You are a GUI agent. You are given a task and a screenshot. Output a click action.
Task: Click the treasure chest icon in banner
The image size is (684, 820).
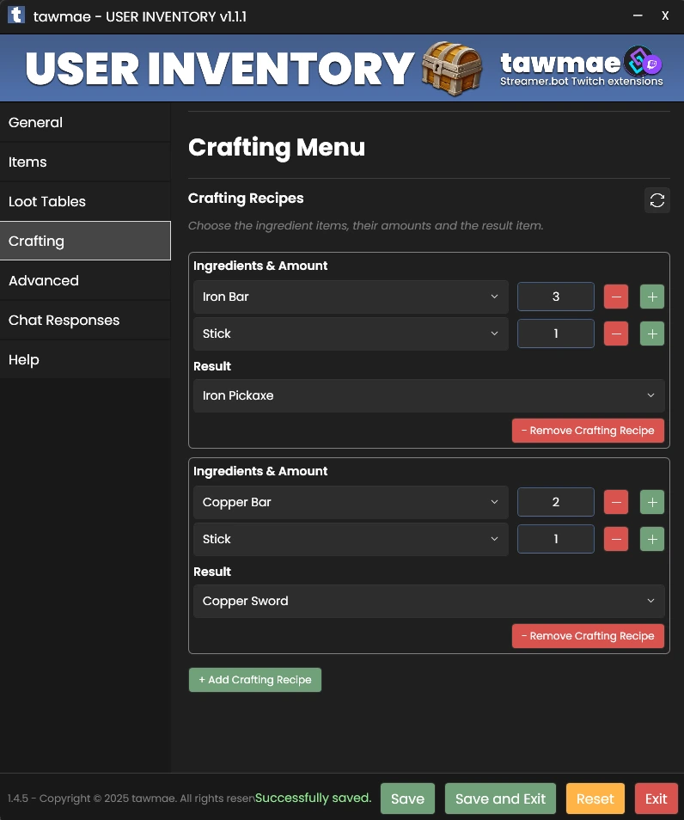coord(453,69)
